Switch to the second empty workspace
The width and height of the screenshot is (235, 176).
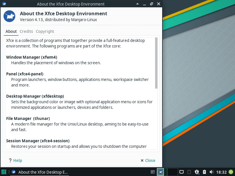pyautogui.click(x=172, y=172)
